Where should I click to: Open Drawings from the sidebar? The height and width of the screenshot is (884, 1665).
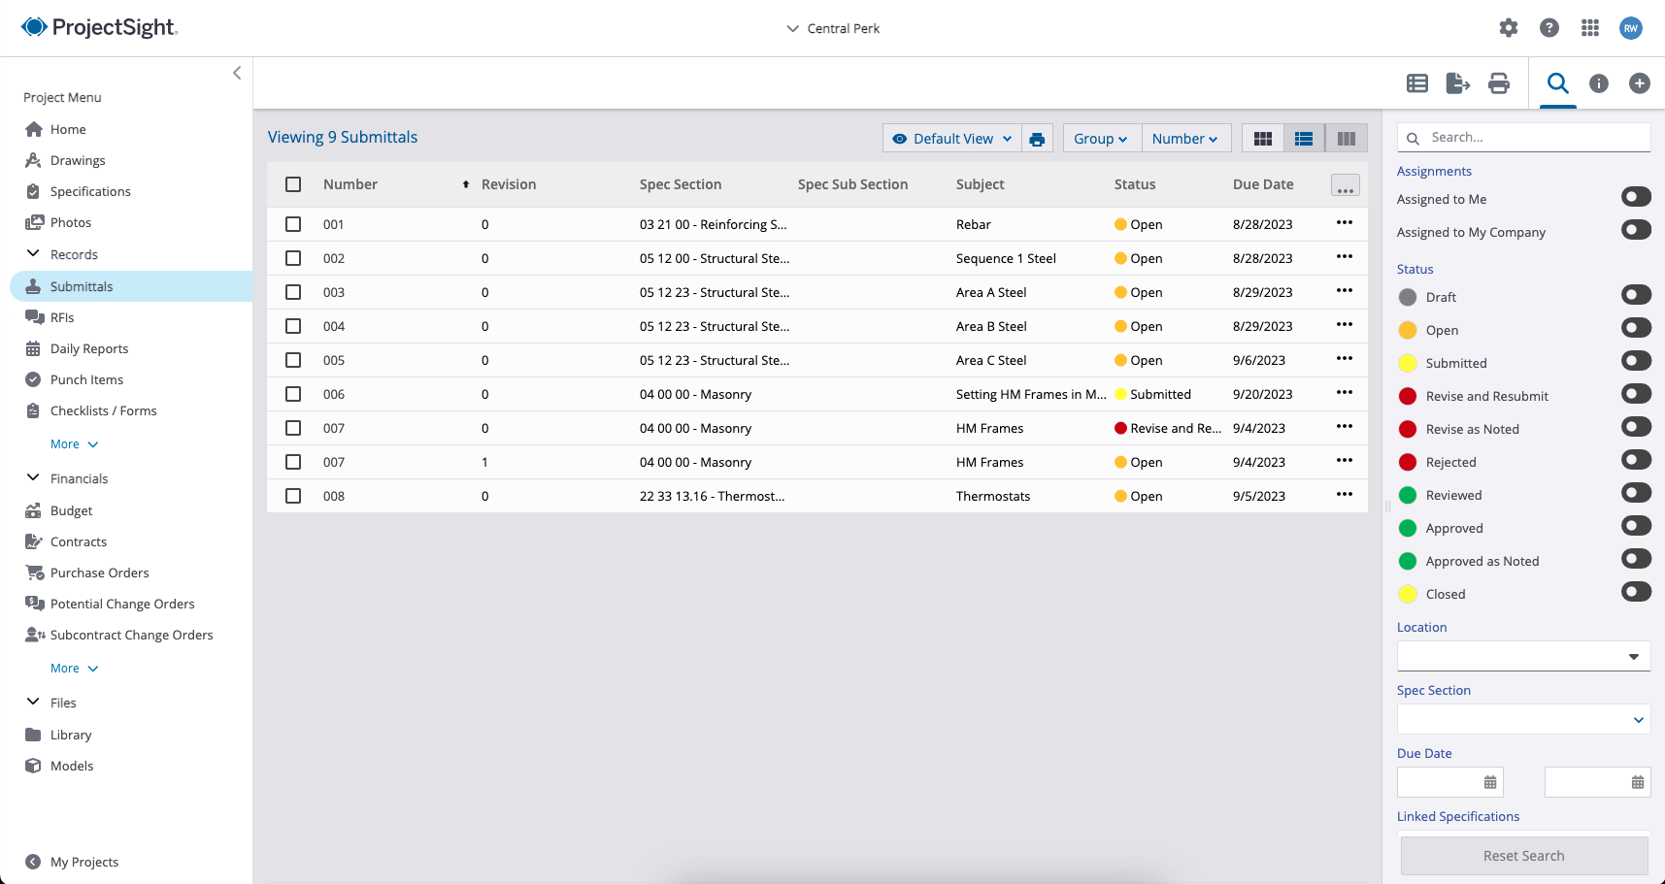click(x=78, y=160)
